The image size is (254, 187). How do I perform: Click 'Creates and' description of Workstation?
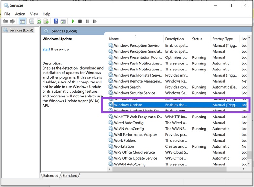point(176,146)
